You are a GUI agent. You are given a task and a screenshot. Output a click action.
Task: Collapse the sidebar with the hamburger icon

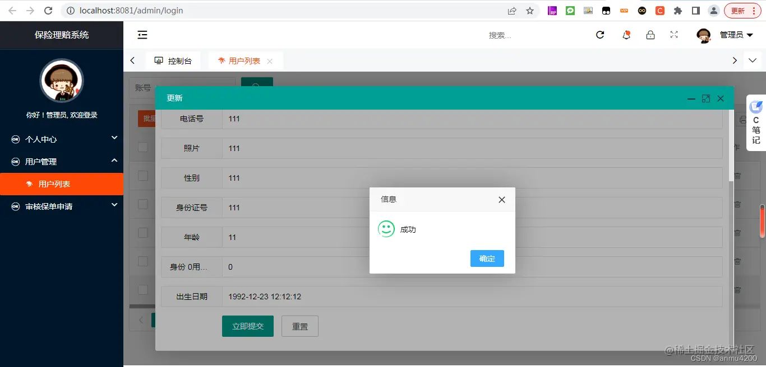click(x=142, y=35)
